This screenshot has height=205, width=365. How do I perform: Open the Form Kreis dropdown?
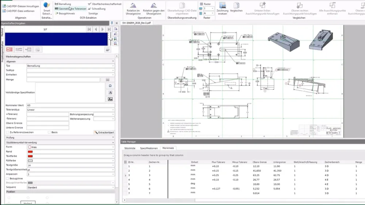(x=113, y=147)
